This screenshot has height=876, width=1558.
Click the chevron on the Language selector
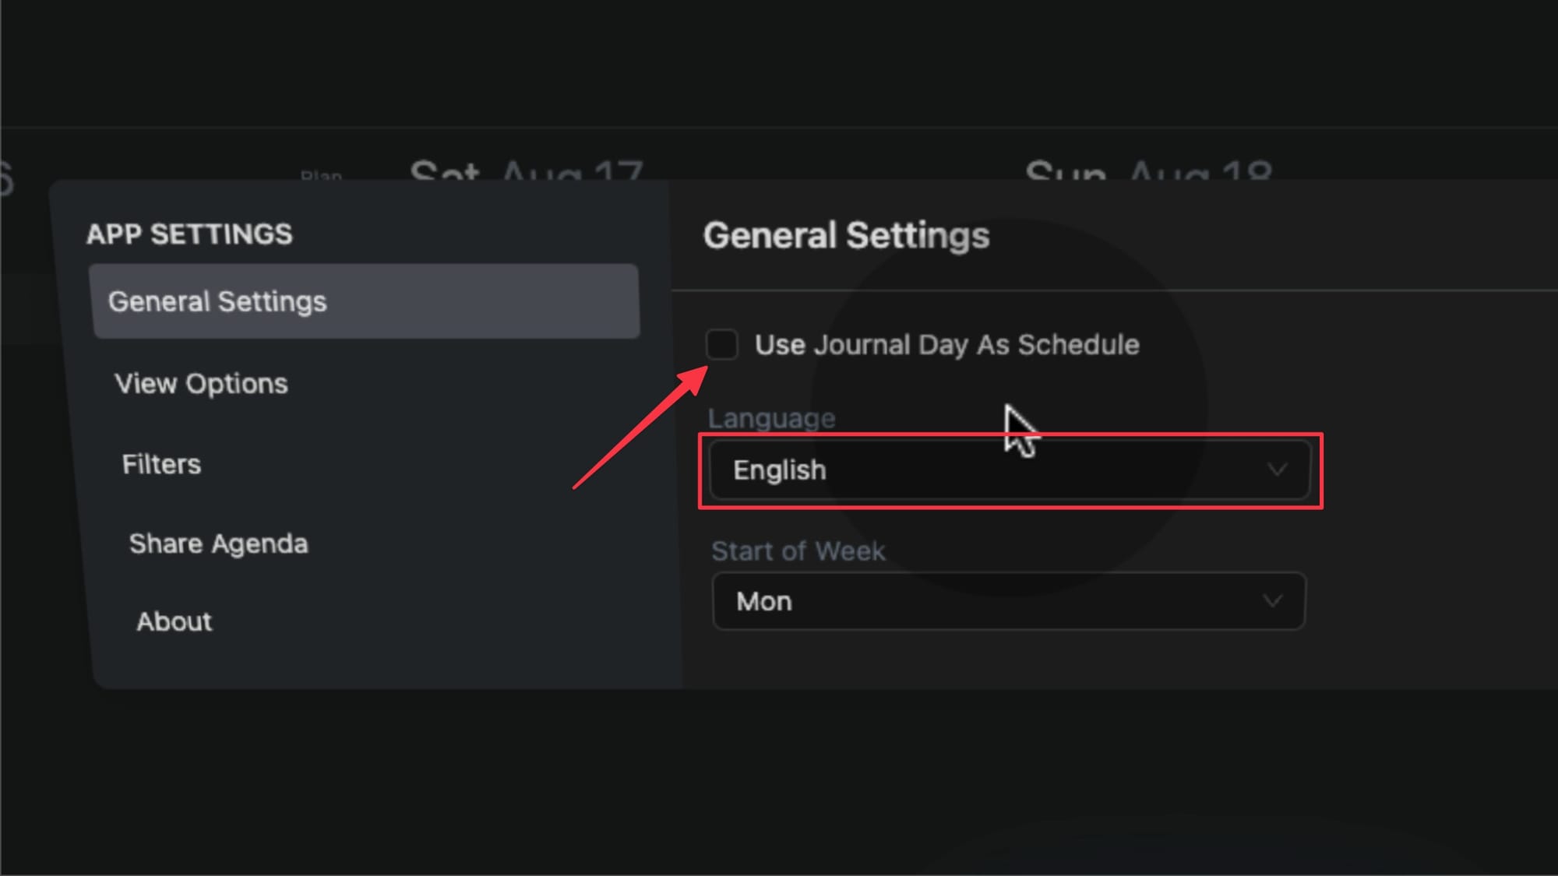[1276, 470]
